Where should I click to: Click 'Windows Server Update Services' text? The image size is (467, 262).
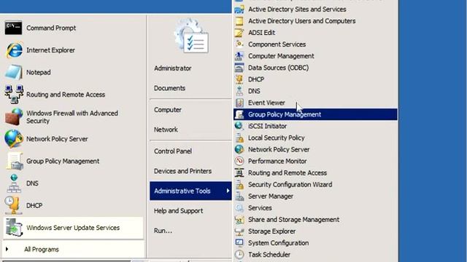pos(73,228)
